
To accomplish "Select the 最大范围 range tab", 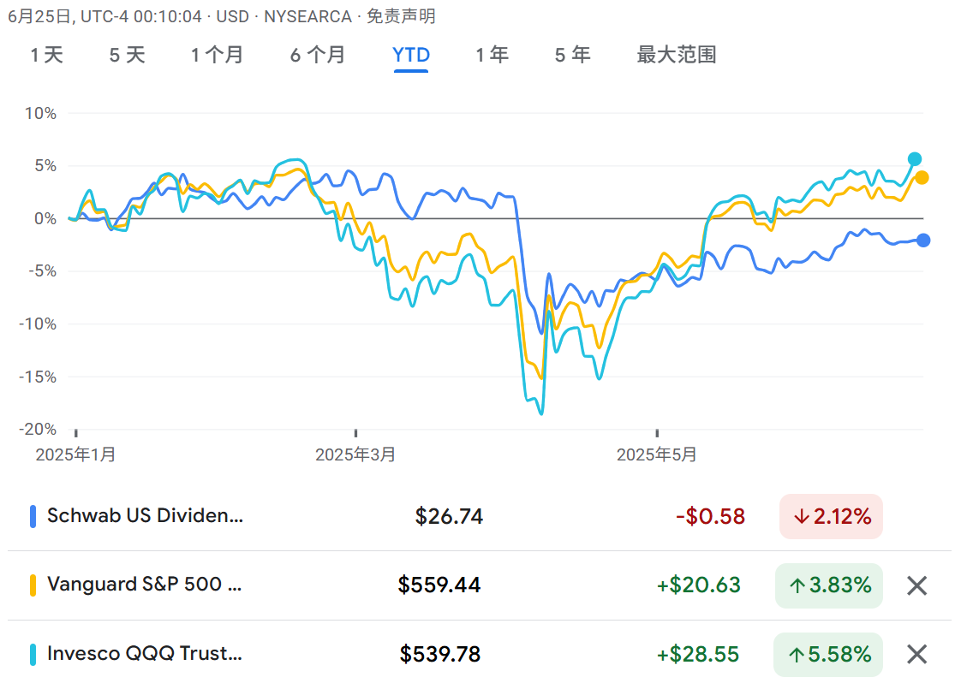I will pyautogui.click(x=676, y=55).
